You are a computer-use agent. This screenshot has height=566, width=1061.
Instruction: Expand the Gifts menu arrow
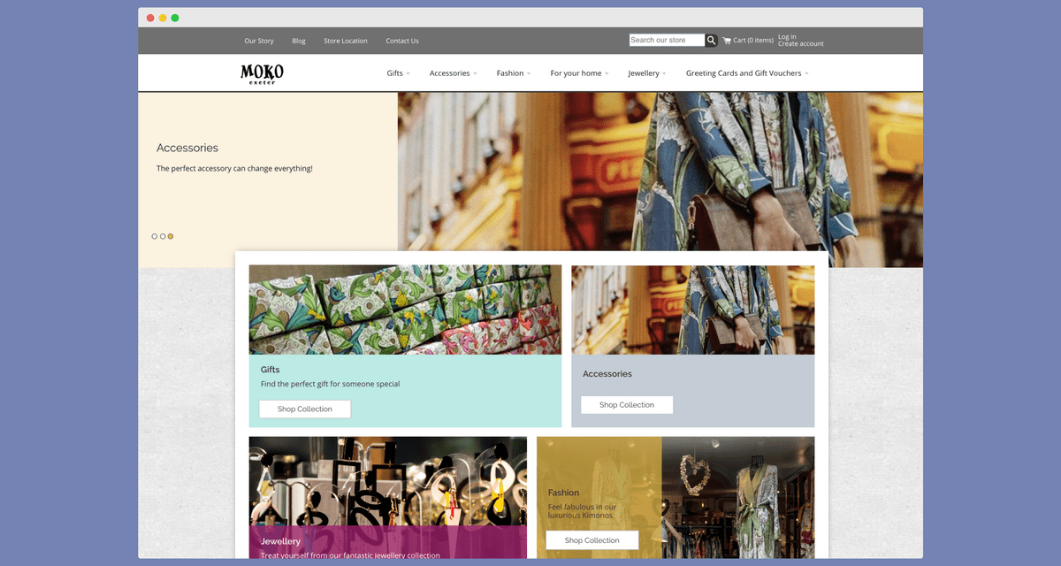pyautogui.click(x=408, y=73)
